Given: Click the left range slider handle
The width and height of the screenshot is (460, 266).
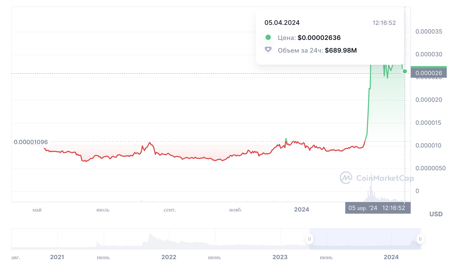Looking at the screenshot, I should tap(309, 239).
